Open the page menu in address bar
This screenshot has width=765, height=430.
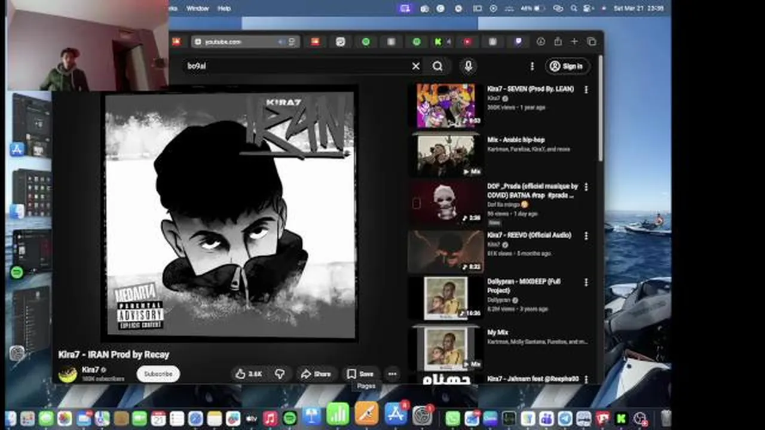tap(292, 42)
